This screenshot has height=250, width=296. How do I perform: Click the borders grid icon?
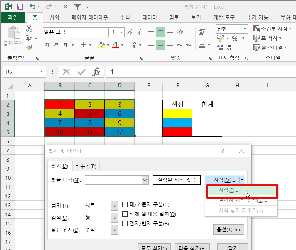pyautogui.click(x=83, y=45)
